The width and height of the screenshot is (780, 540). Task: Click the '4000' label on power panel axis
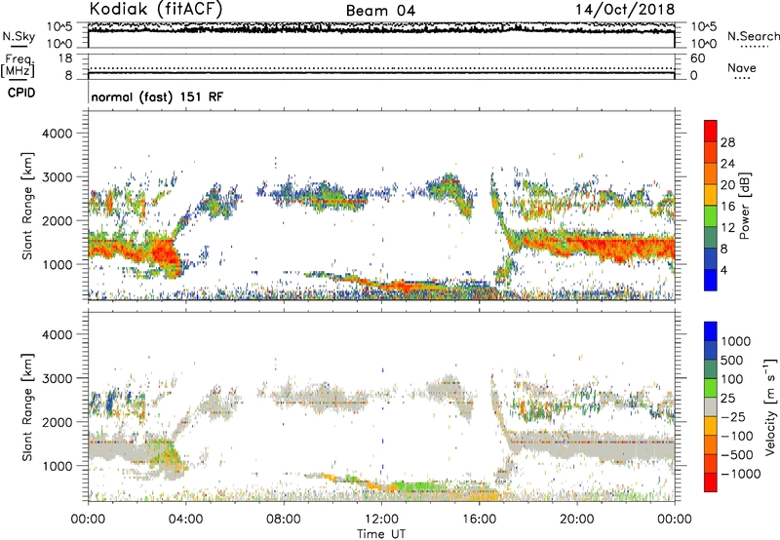click(x=57, y=134)
